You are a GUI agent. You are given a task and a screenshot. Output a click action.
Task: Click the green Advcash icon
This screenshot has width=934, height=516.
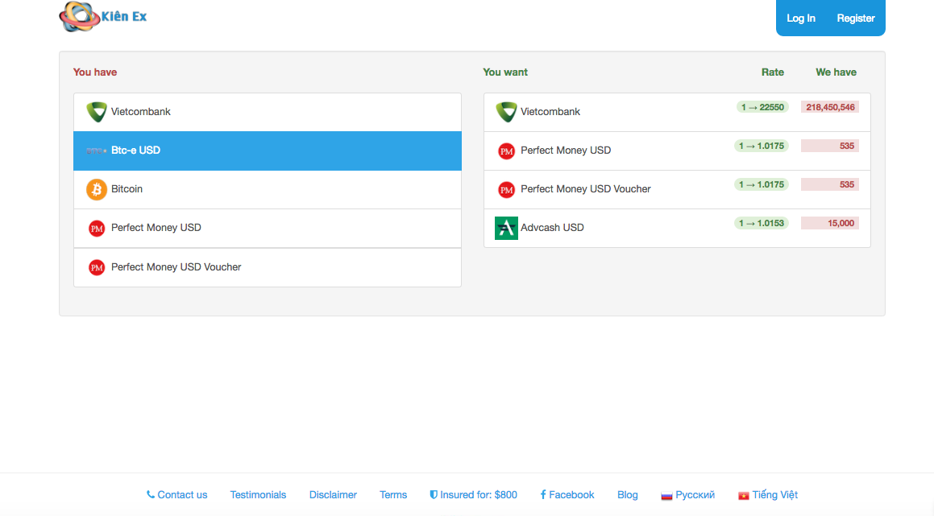point(506,228)
